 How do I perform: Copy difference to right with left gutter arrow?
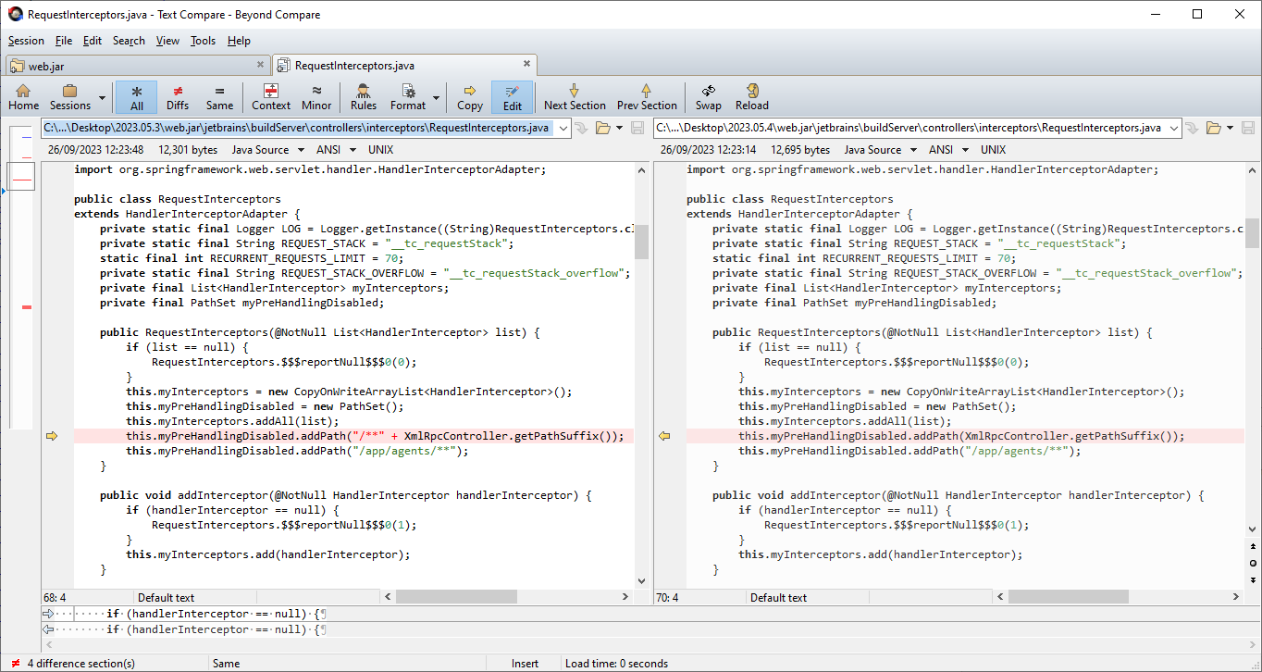pos(52,436)
